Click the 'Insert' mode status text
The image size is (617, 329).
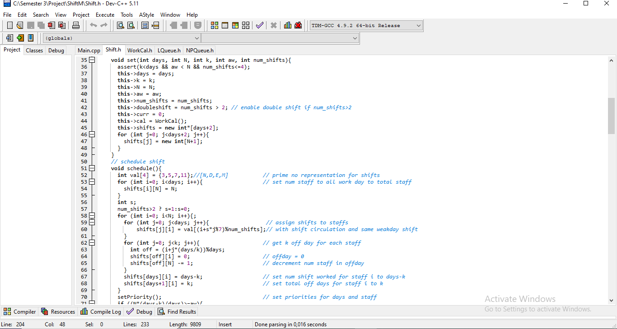click(x=225, y=324)
